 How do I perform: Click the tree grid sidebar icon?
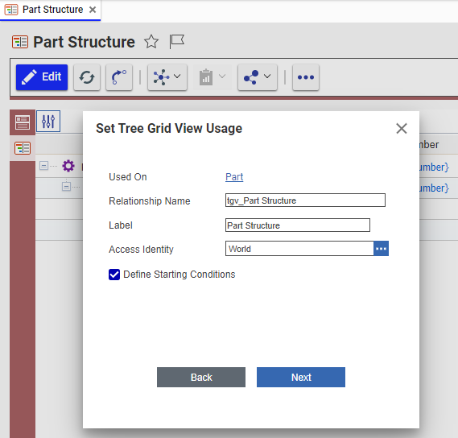(x=23, y=148)
